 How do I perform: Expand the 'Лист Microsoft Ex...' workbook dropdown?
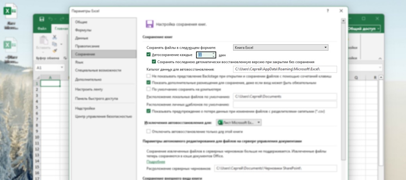click(239, 122)
